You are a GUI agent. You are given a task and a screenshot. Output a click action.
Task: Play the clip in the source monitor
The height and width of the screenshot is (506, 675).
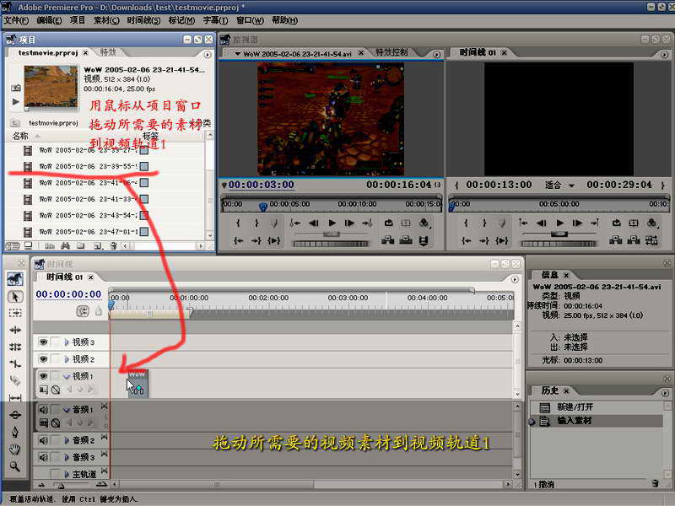332,223
